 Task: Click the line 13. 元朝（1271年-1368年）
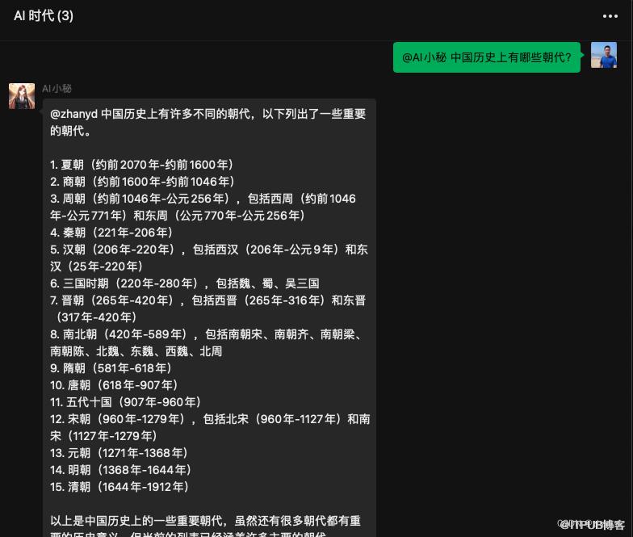pyautogui.click(x=119, y=453)
